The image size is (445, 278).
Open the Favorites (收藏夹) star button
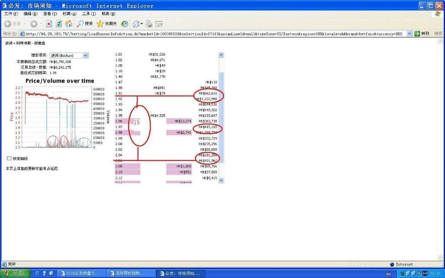106,24
